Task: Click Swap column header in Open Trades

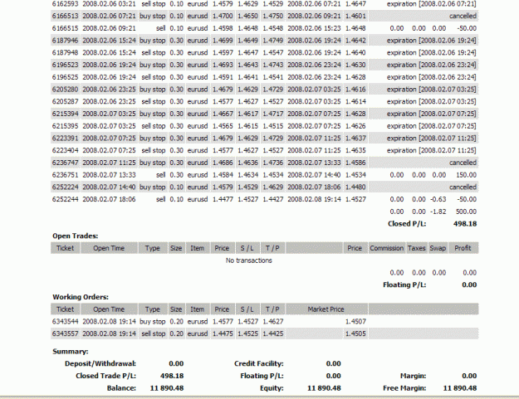Action: [x=438, y=248]
